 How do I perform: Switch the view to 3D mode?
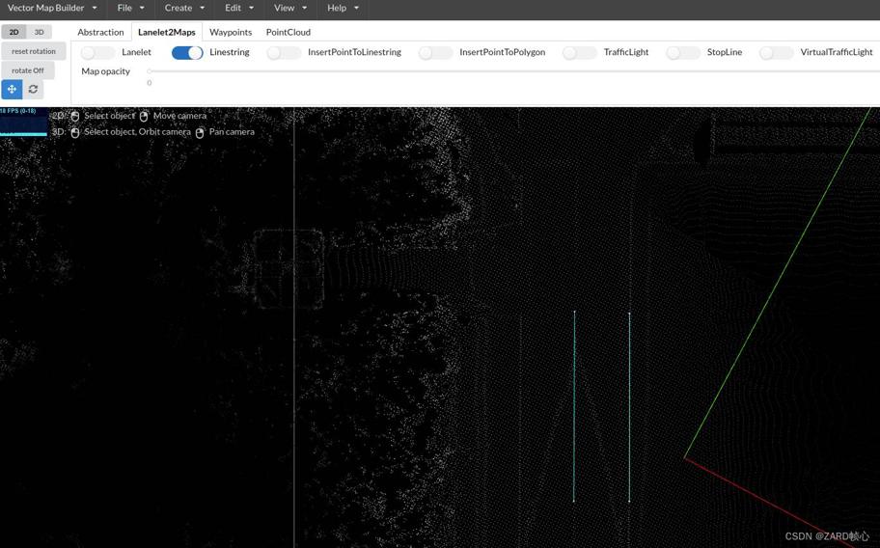tap(40, 32)
